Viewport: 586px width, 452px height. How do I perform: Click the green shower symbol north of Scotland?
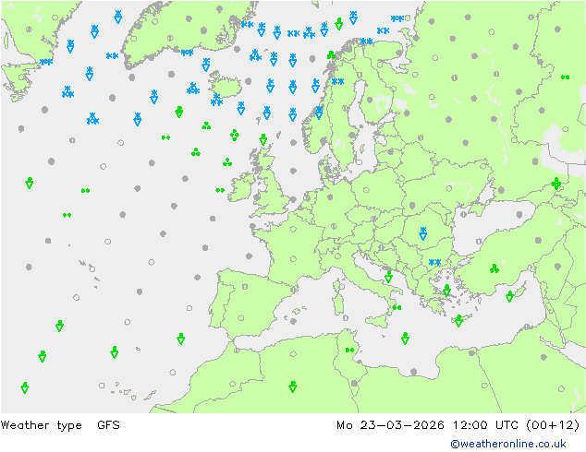(x=263, y=139)
